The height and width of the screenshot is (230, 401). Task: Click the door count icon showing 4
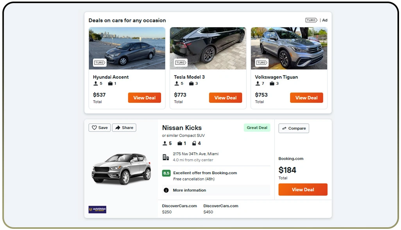click(194, 143)
